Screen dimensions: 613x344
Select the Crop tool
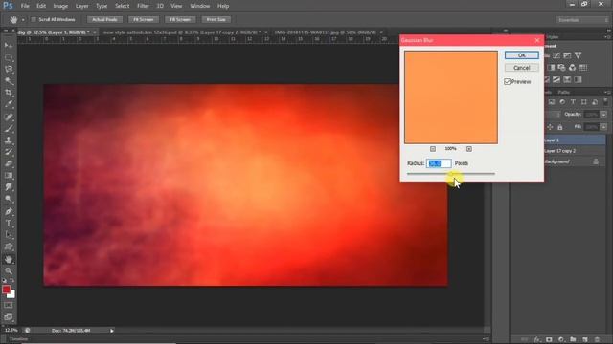tap(9, 93)
